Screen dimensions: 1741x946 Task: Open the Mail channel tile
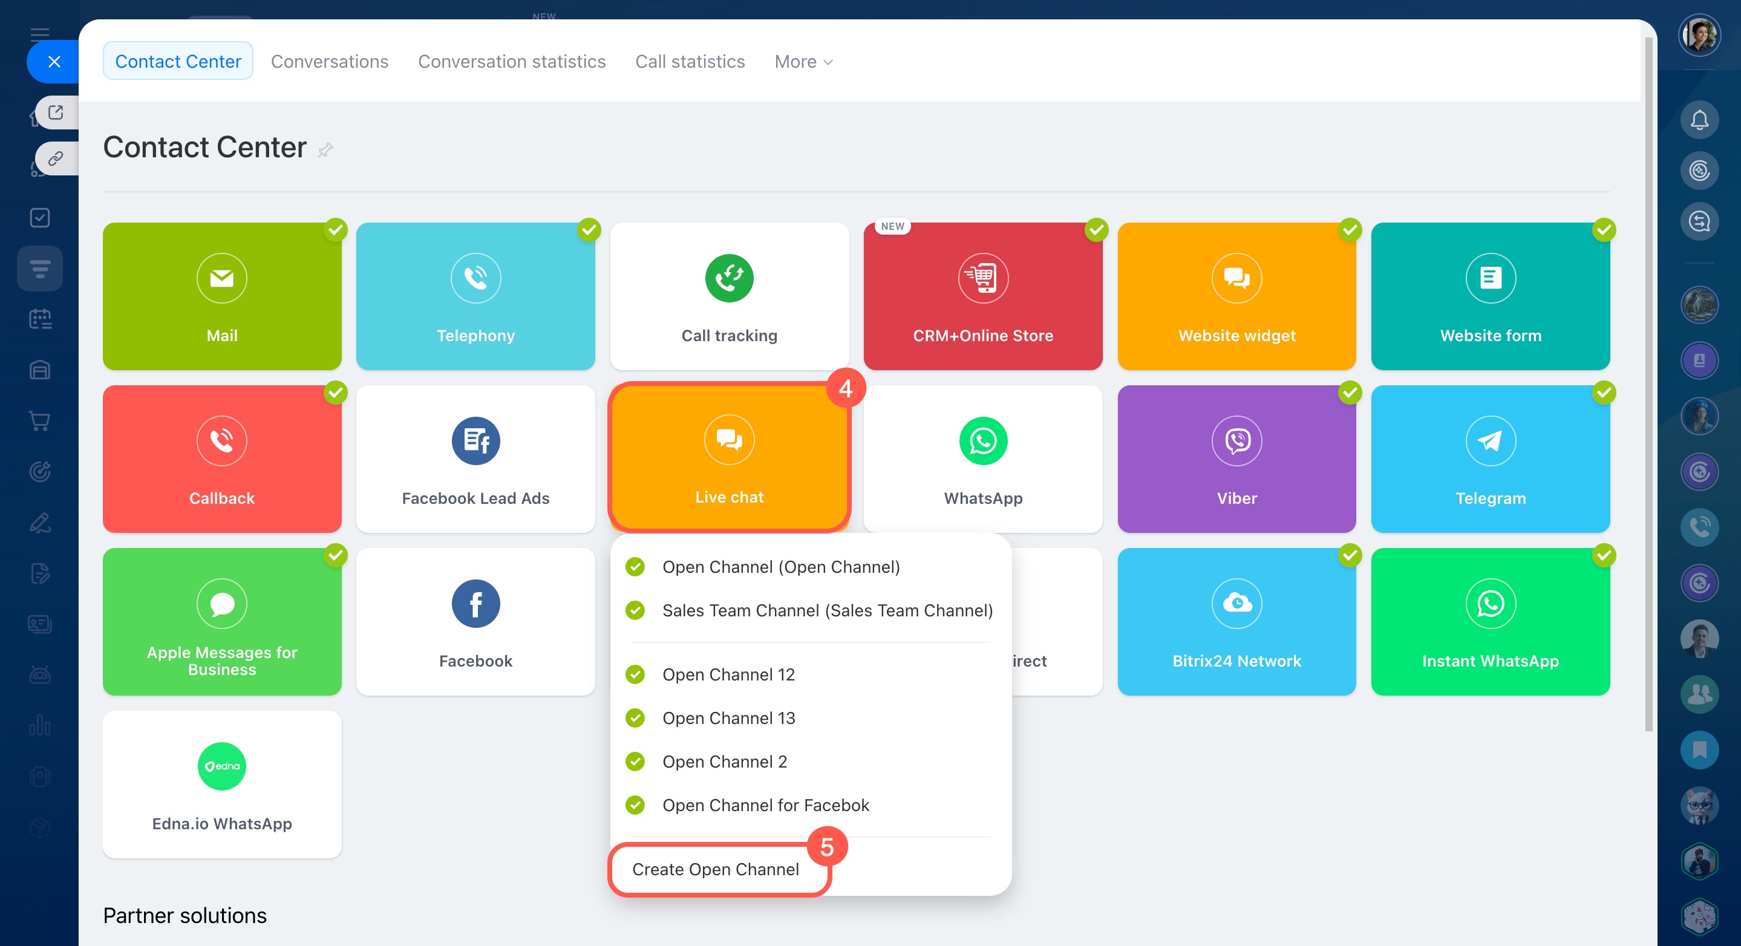pos(221,296)
